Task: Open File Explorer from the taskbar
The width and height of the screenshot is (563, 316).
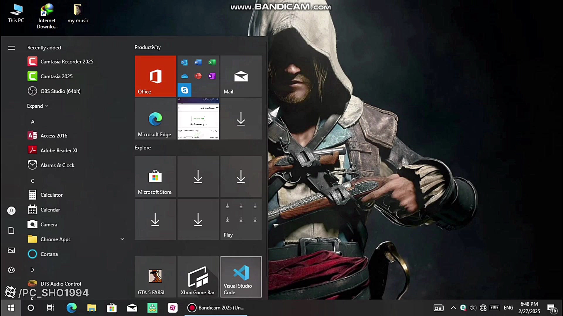Action: point(91,308)
